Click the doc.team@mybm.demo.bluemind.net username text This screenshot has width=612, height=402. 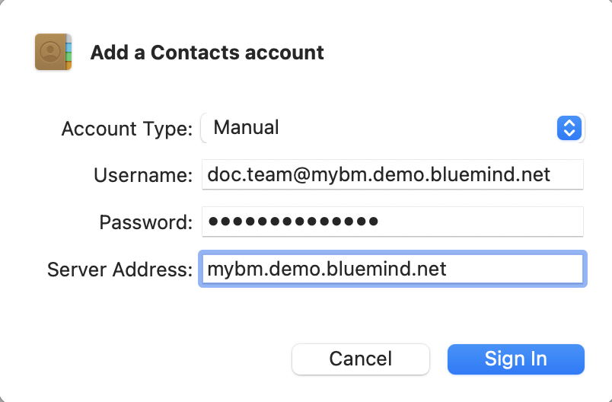(x=378, y=174)
